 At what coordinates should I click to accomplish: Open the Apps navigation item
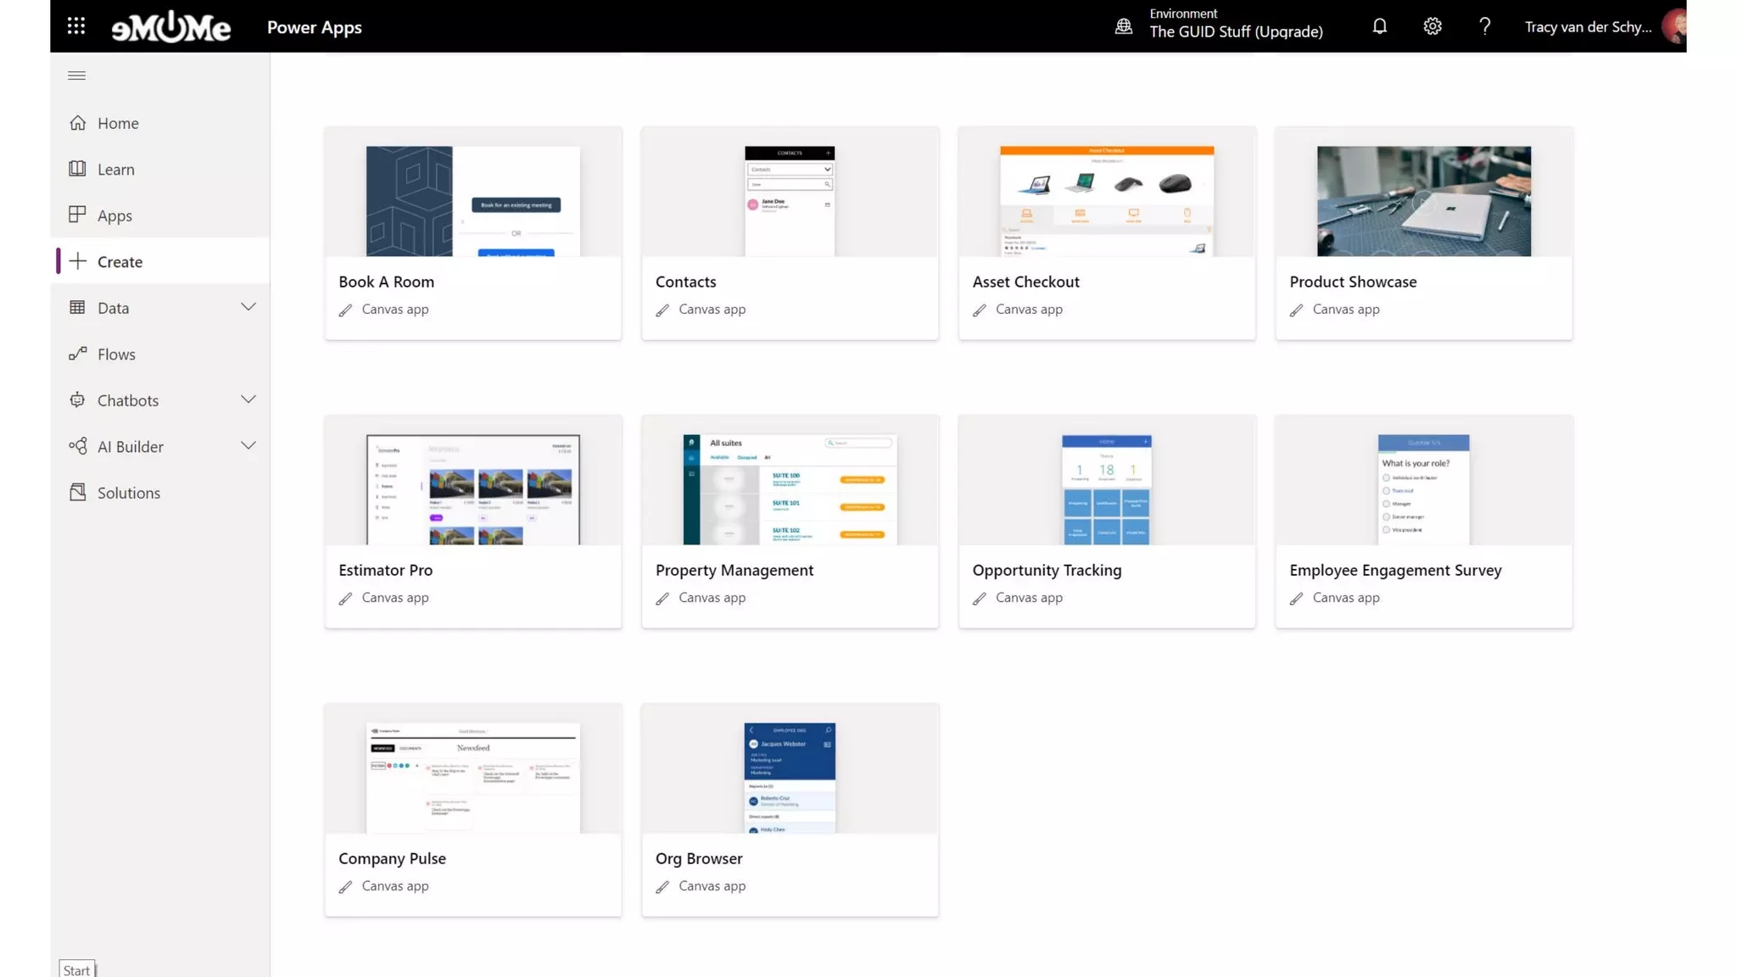[x=114, y=215]
